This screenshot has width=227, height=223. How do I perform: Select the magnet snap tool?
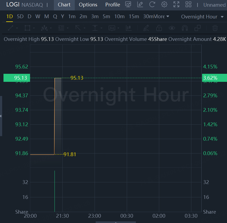tap(185, 28)
